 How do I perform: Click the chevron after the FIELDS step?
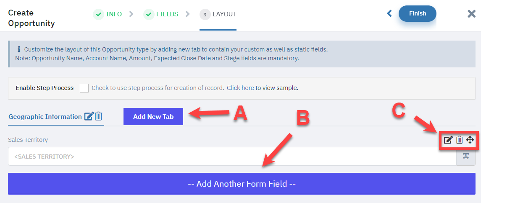click(x=187, y=14)
